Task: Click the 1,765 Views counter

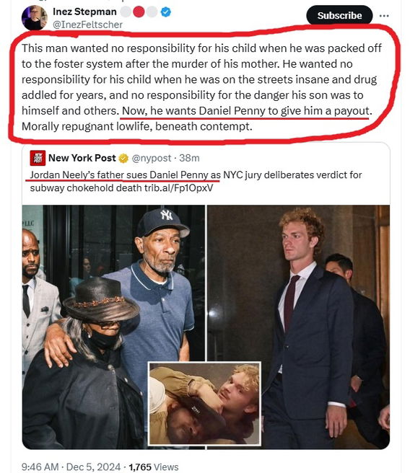Action: tap(154, 467)
